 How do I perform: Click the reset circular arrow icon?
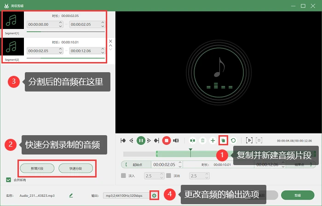[x=233, y=141]
